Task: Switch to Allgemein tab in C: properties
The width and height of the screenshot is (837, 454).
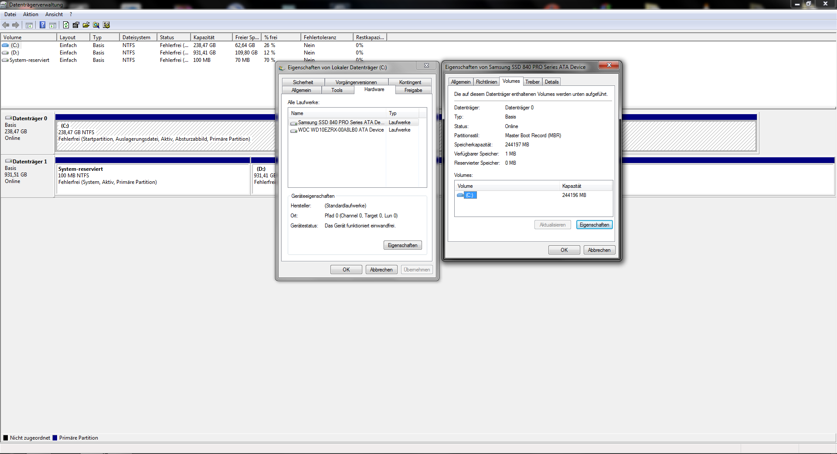Action: pos(301,90)
